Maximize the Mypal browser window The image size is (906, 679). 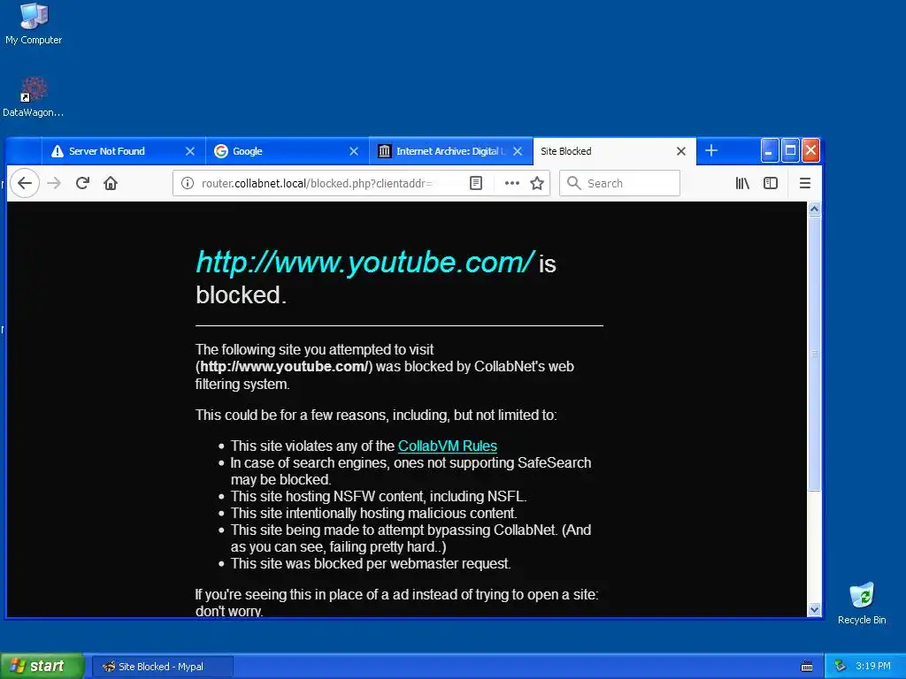(x=790, y=150)
